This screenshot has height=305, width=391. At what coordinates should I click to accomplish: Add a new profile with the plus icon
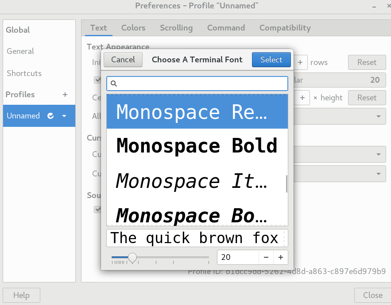(65, 94)
